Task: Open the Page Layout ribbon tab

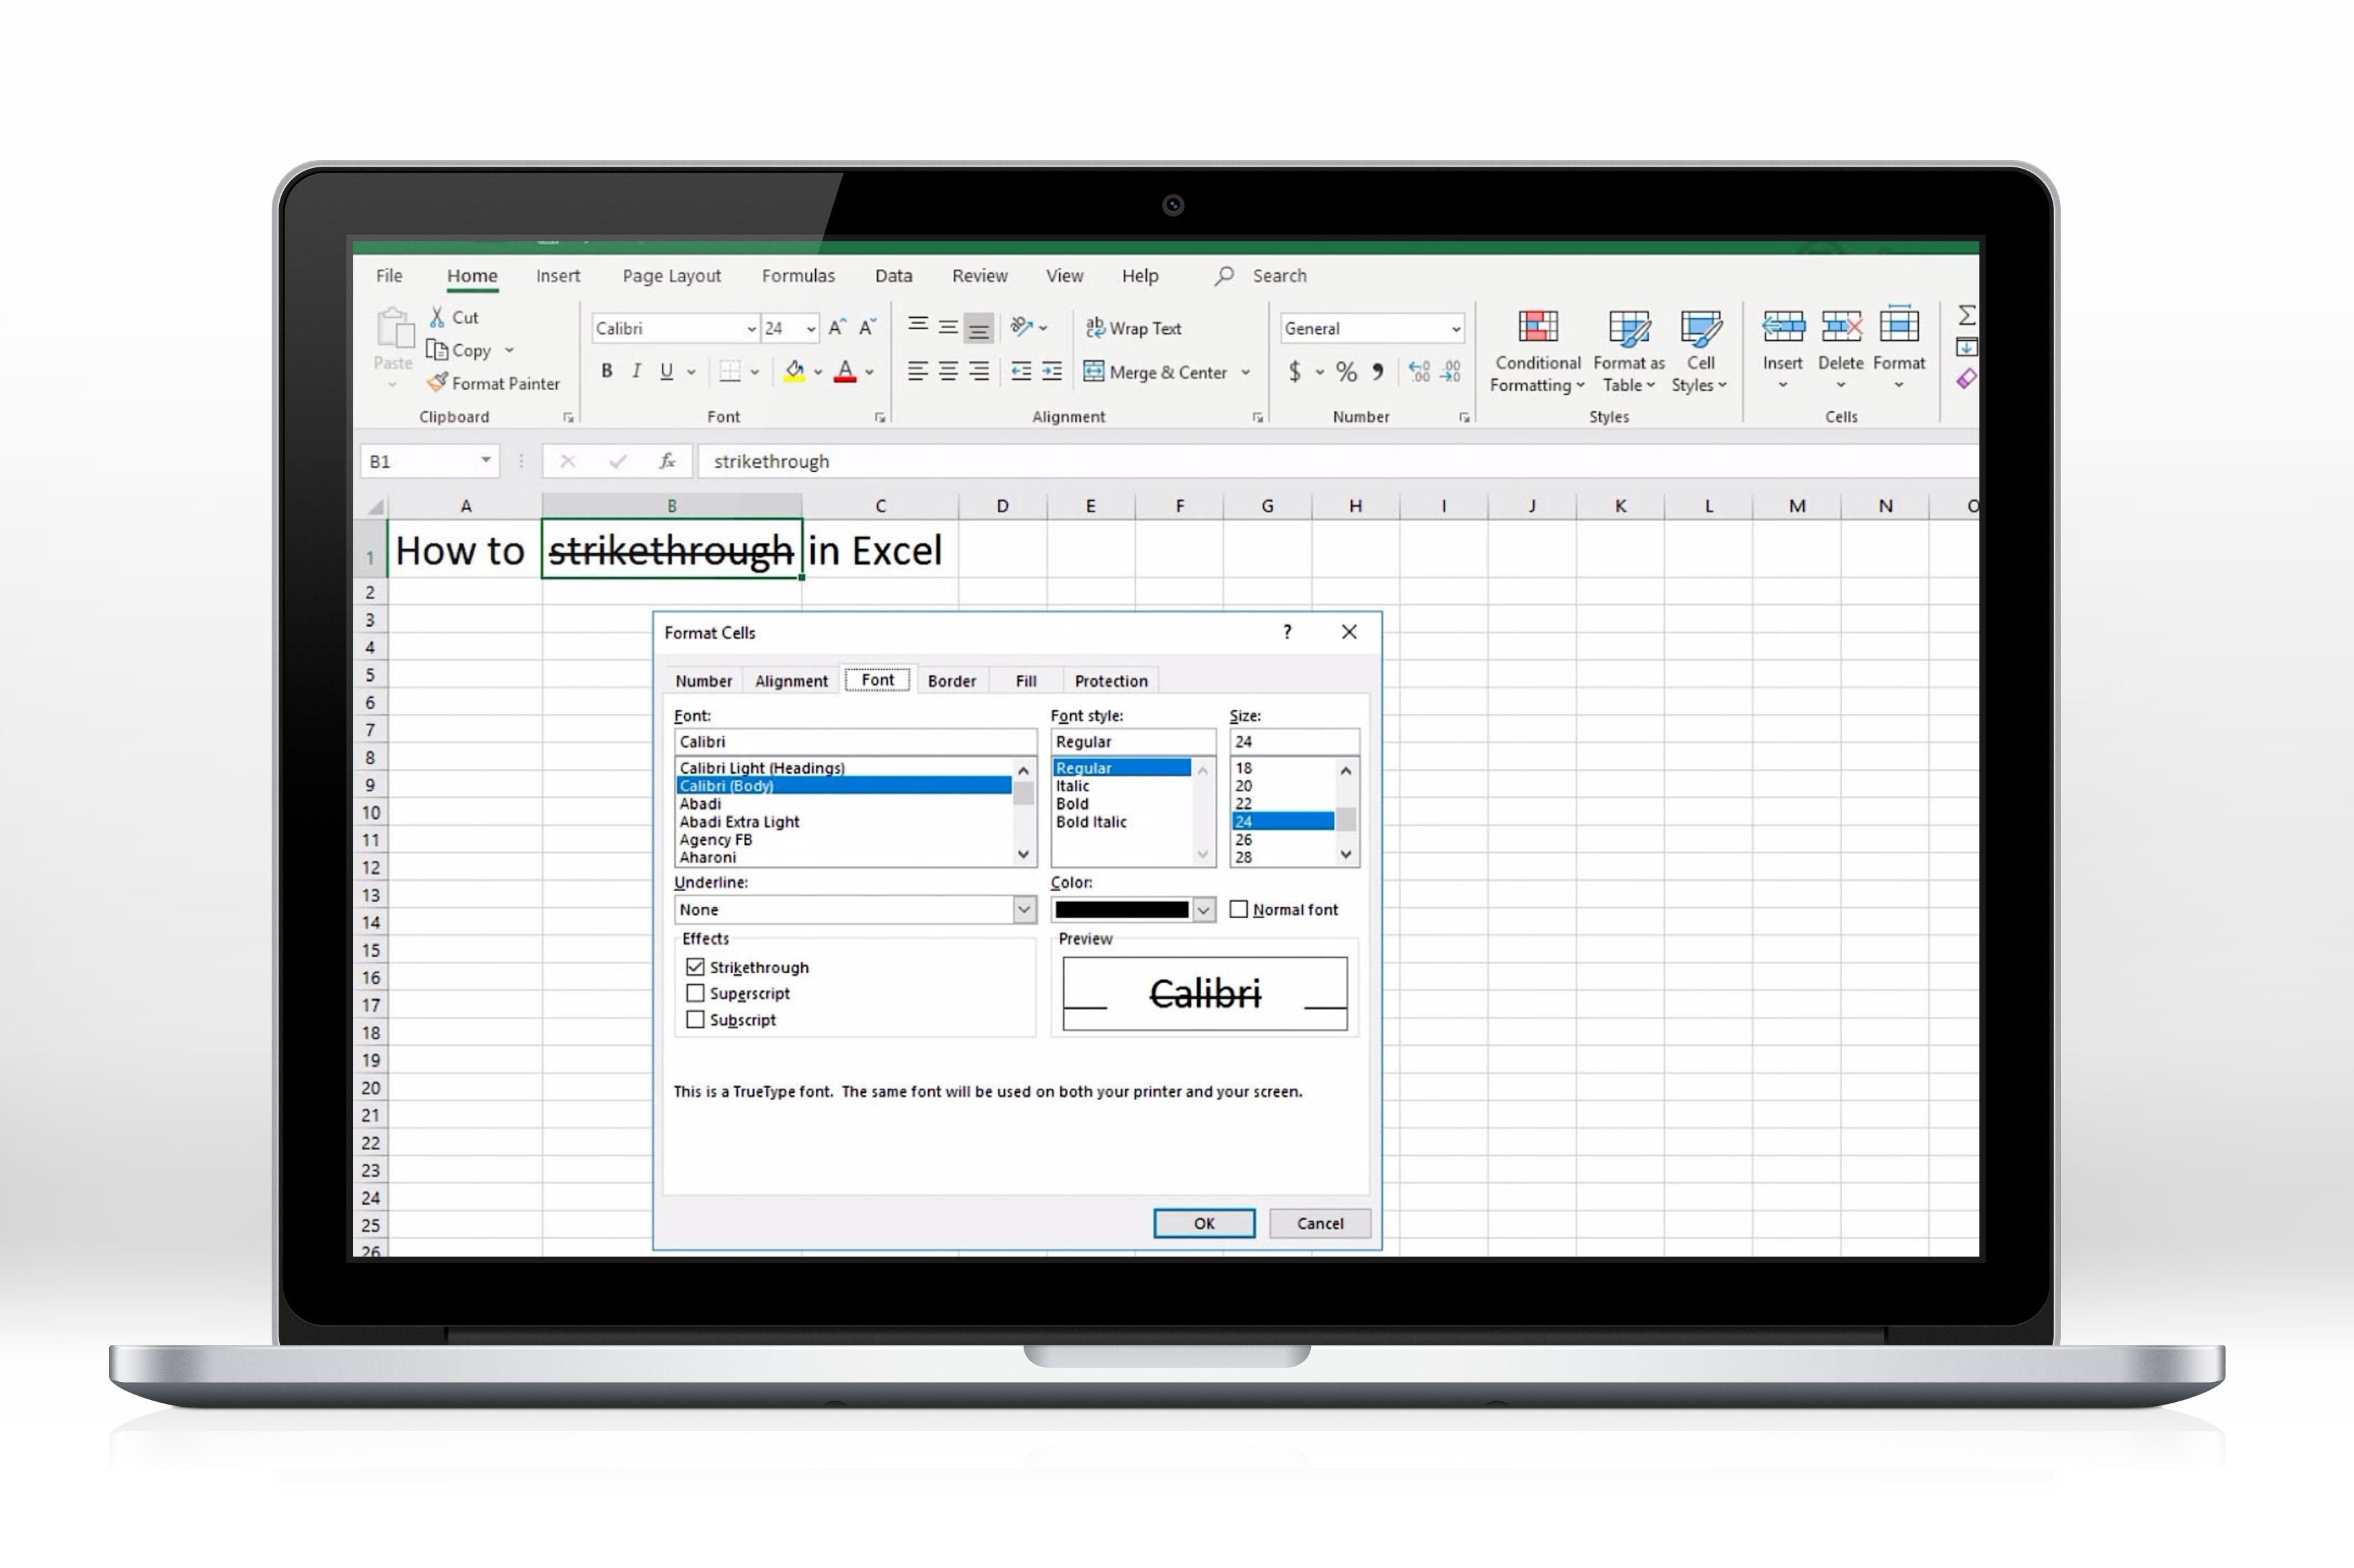Action: click(x=671, y=276)
